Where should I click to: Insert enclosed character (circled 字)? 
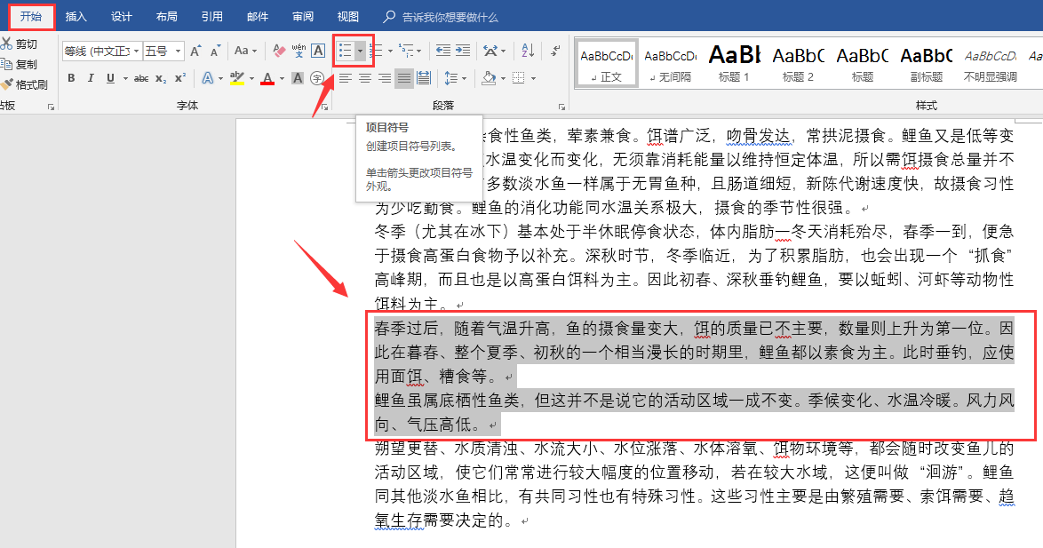pyautogui.click(x=317, y=78)
